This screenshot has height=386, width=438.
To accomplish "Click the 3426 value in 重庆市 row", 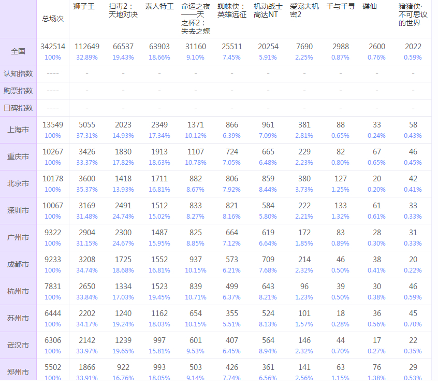I will click(x=87, y=152).
